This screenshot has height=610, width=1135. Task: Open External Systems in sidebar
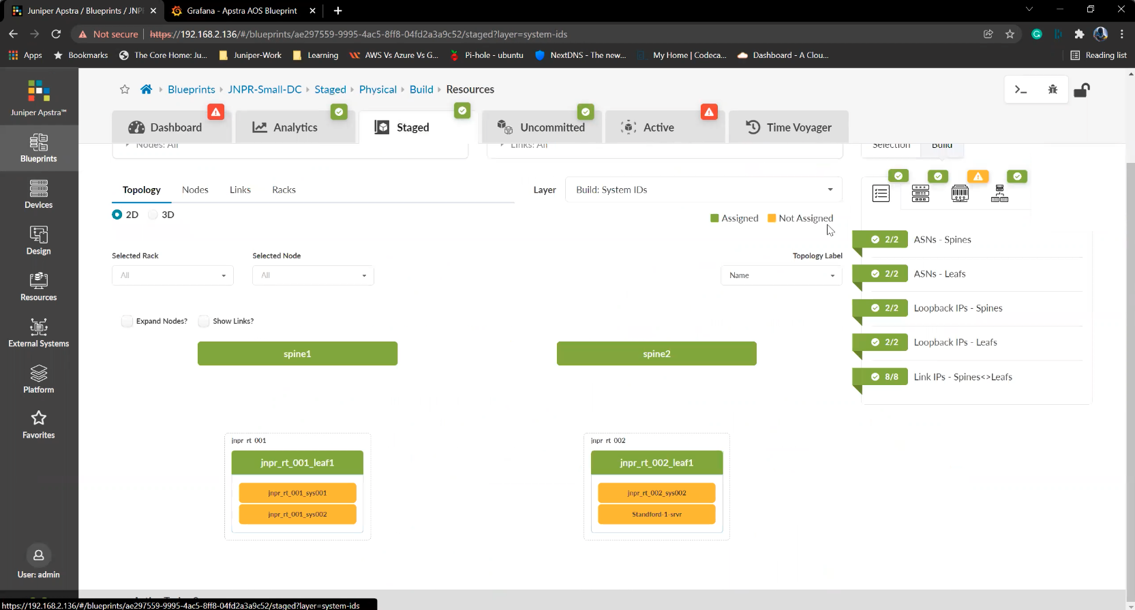[x=39, y=333]
